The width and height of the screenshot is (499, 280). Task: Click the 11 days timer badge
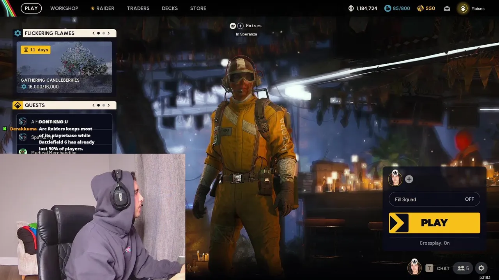tap(35, 50)
